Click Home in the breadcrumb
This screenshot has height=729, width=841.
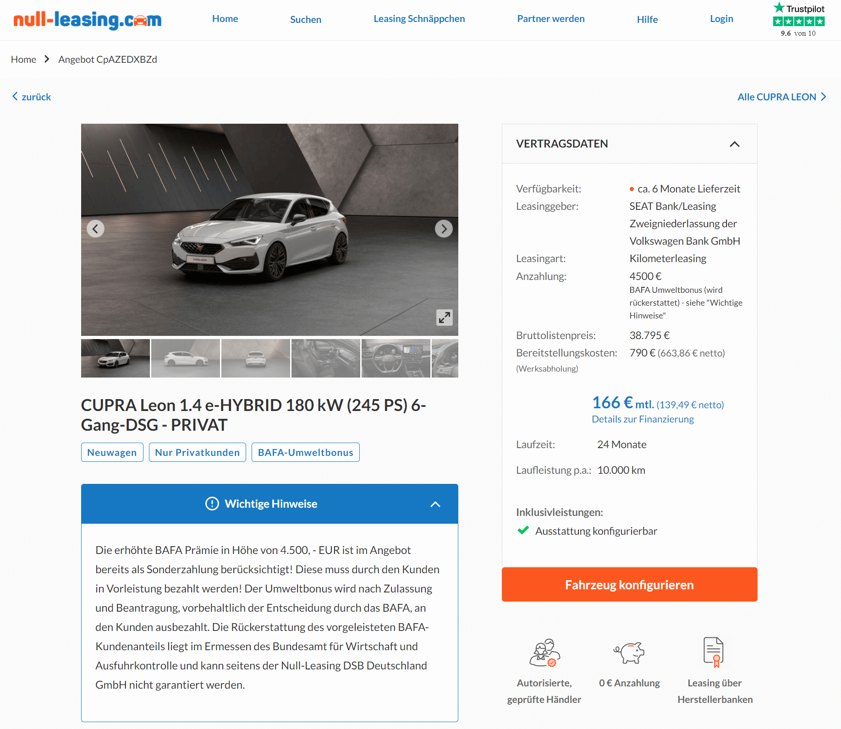pyautogui.click(x=23, y=59)
